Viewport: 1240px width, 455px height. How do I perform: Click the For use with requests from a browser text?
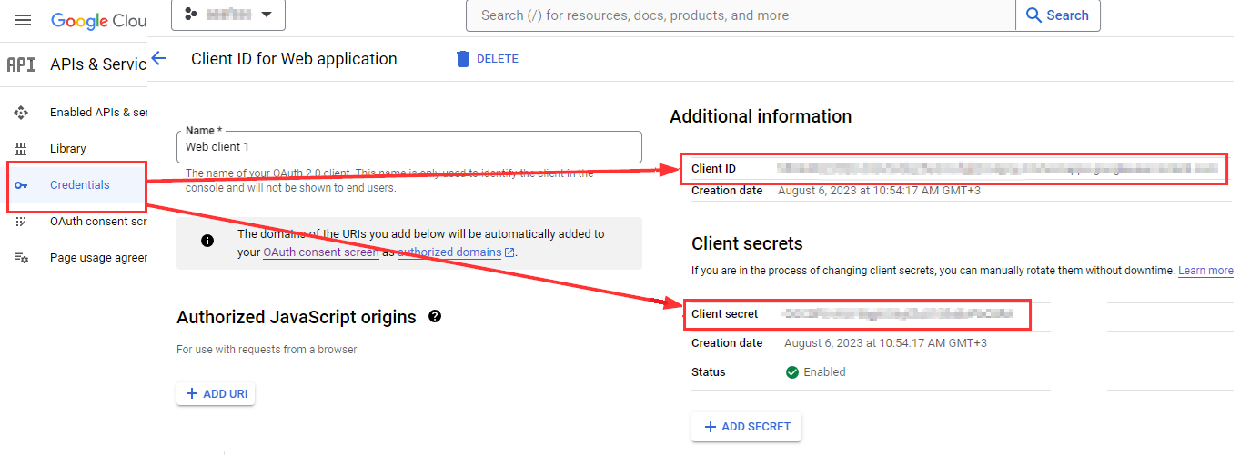267,350
